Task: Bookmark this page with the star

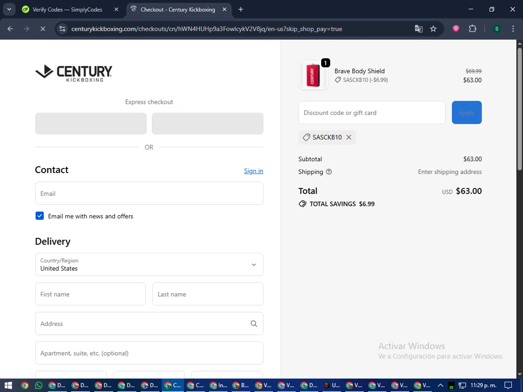Action: (433, 29)
